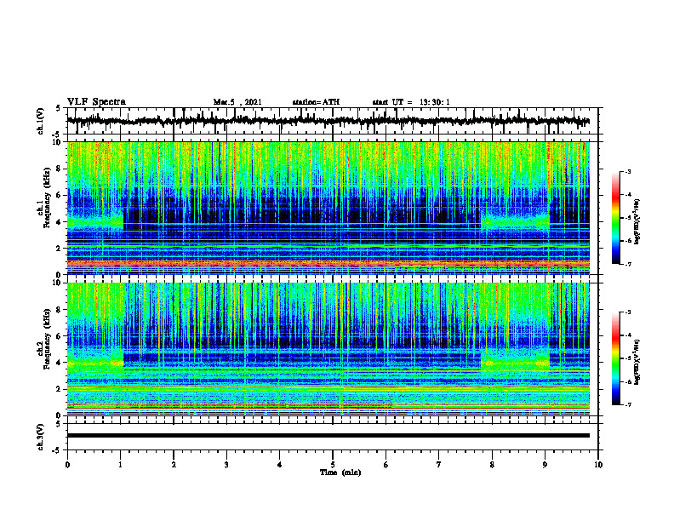Click the ch.1 frequency tick label "6"
This screenshot has width=674, height=521.
pos(59,195)
